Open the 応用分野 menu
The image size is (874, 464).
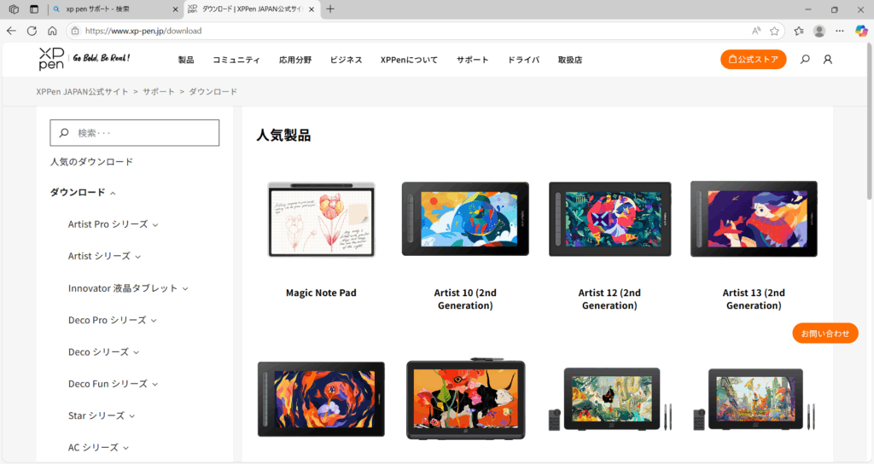click(295, 60)
